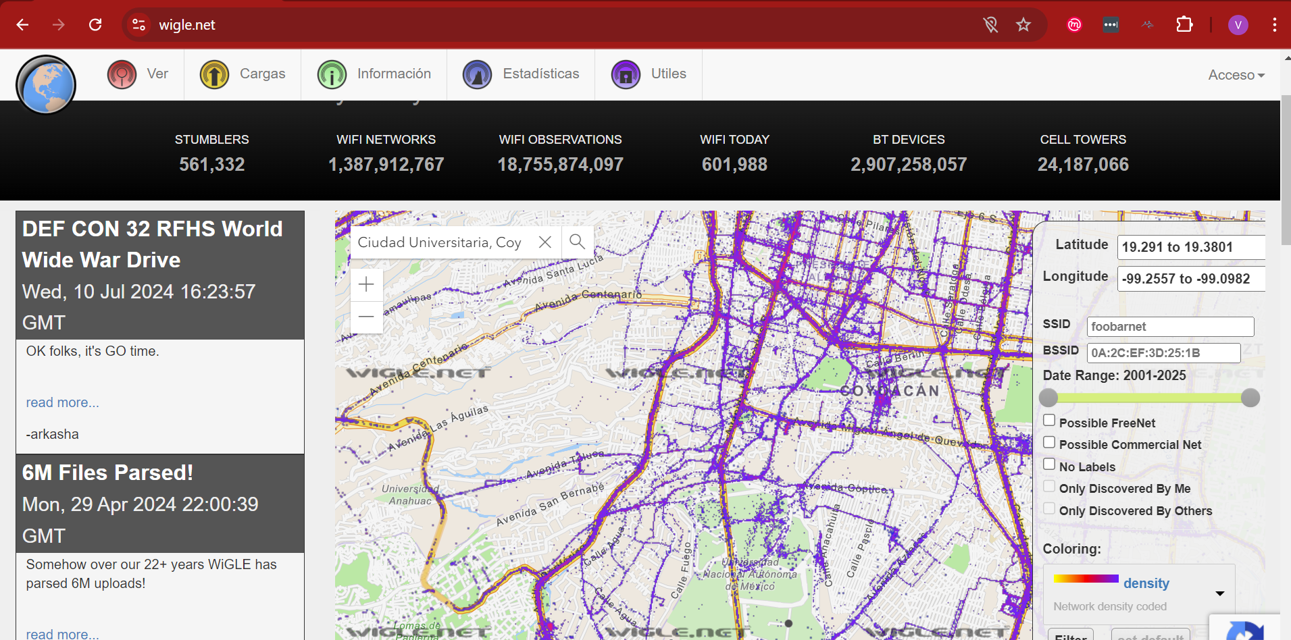Screen dimensions: 1291x640
Task: Toggle the No Labels checkbox
Action: pyautogui.click(x=1049, y=464)
